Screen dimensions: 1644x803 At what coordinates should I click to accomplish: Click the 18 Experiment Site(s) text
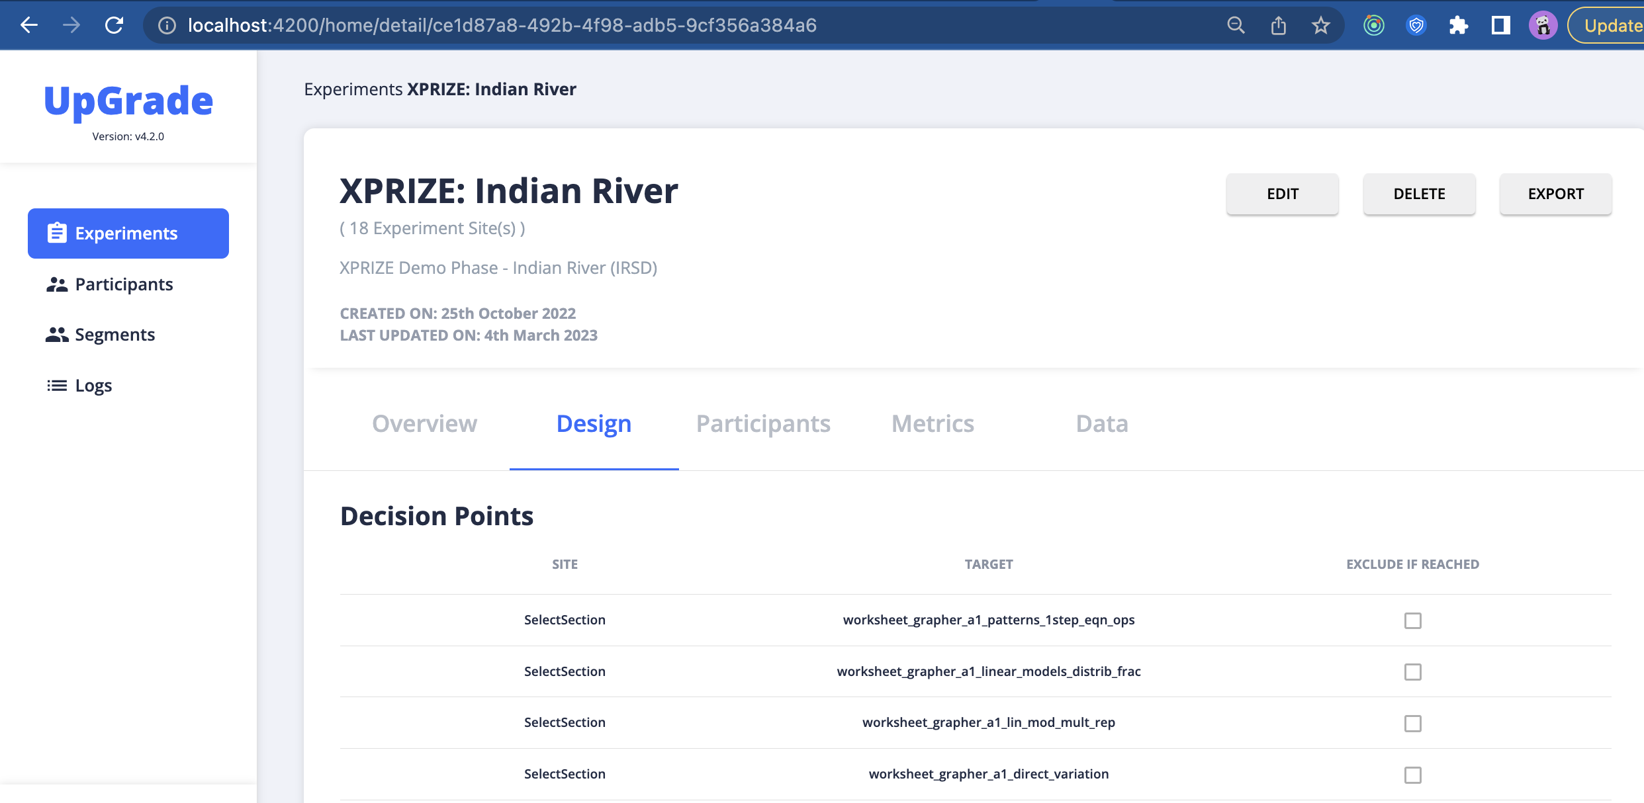tap(432, 228)
